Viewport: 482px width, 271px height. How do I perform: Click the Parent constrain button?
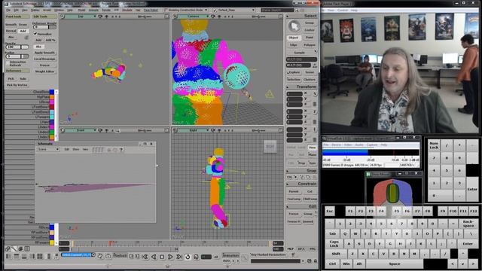(294, 191)
